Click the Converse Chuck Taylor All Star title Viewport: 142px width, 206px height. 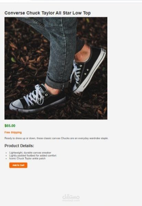point(48,13)
